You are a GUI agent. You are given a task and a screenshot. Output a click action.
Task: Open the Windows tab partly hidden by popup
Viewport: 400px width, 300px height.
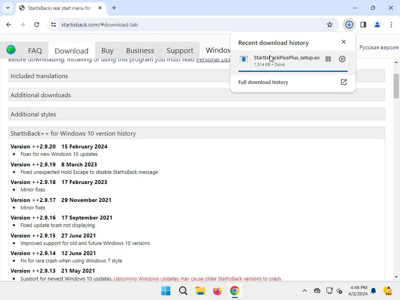coord(218,50)
